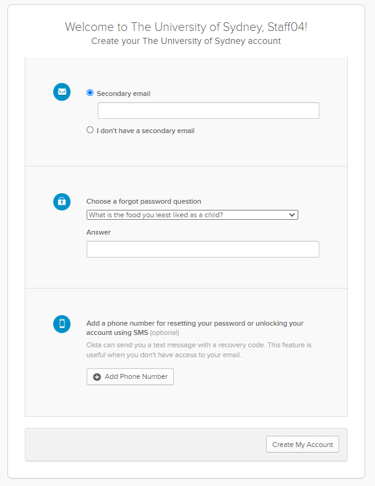Viewport: 375px width, 486px height.
Task: Click into the Answer input field
Action: [202, 249]
